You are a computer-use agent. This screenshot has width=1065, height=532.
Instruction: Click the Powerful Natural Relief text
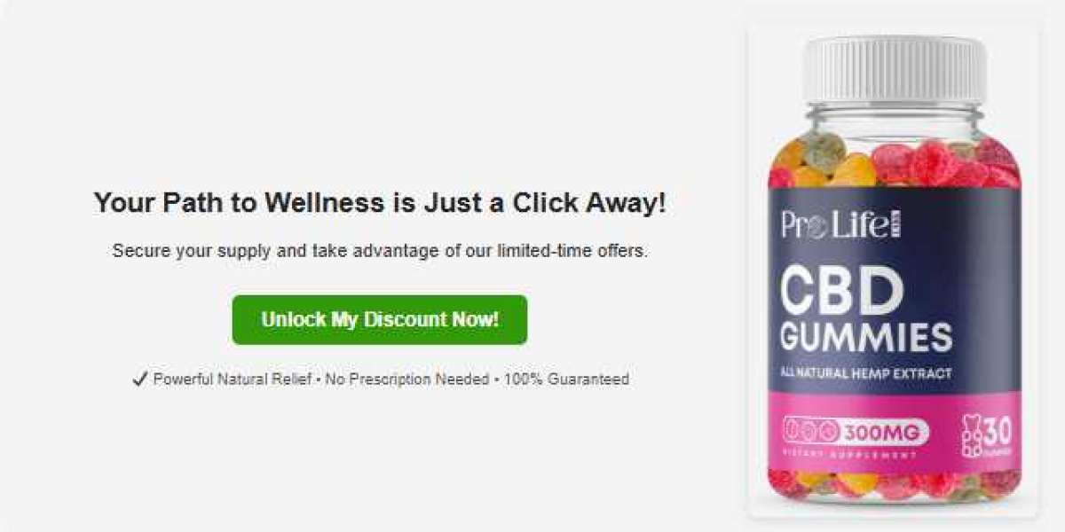point(233,379)
